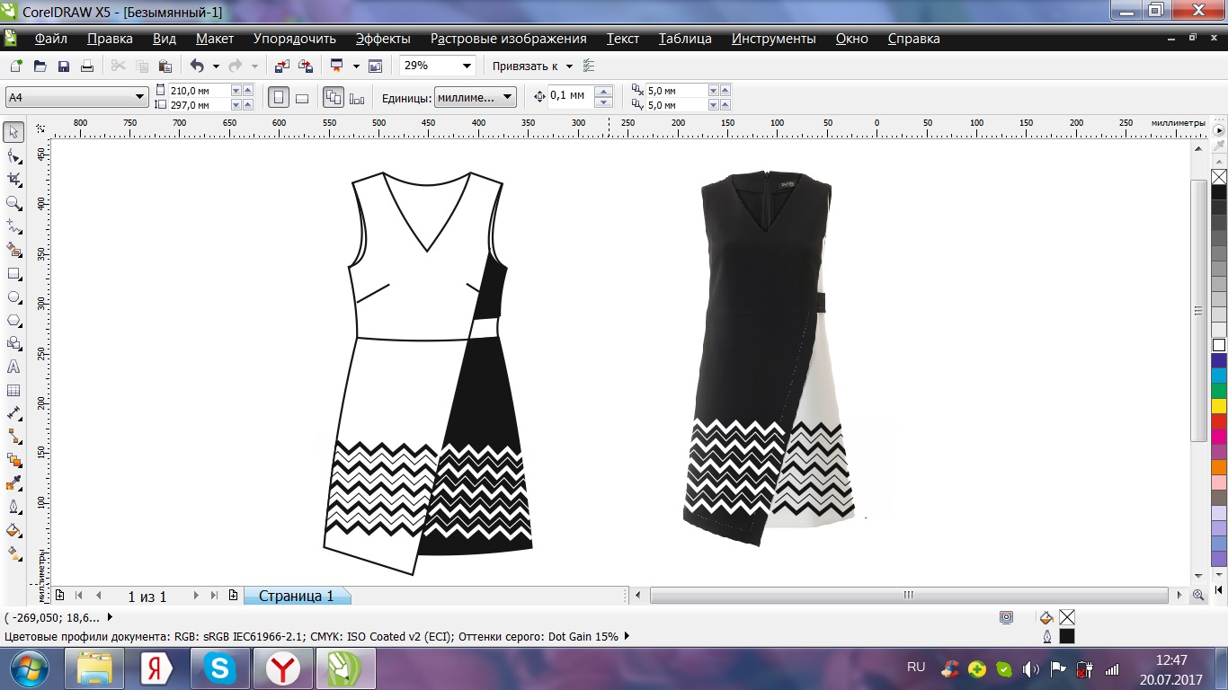
Task: Pick the red swatch in color palette
Action: (x=1218, y=423)
